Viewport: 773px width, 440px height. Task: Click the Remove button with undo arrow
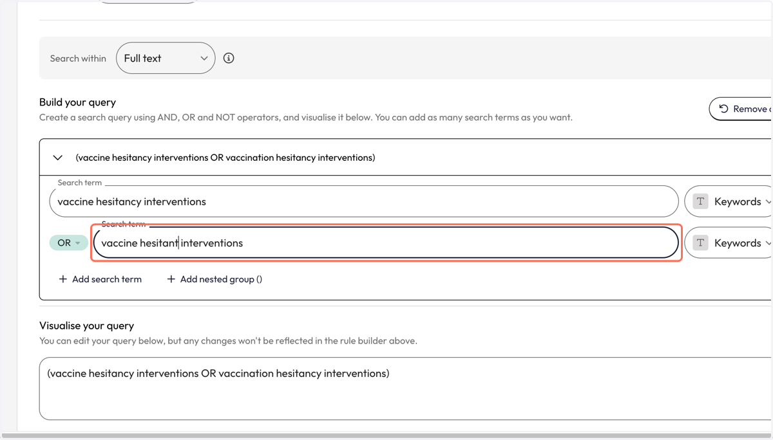click(x=741, y=109)
